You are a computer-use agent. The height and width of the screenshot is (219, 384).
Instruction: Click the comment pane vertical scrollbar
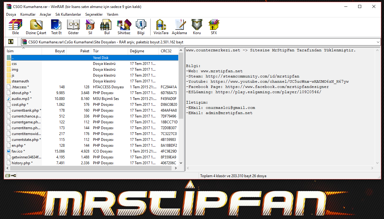point(378,106)
